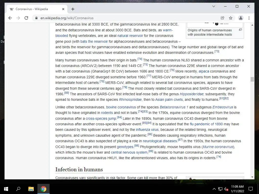Screen dimensions: 259x194
Task: Jump to citation [79]
Action: point(124,87)
